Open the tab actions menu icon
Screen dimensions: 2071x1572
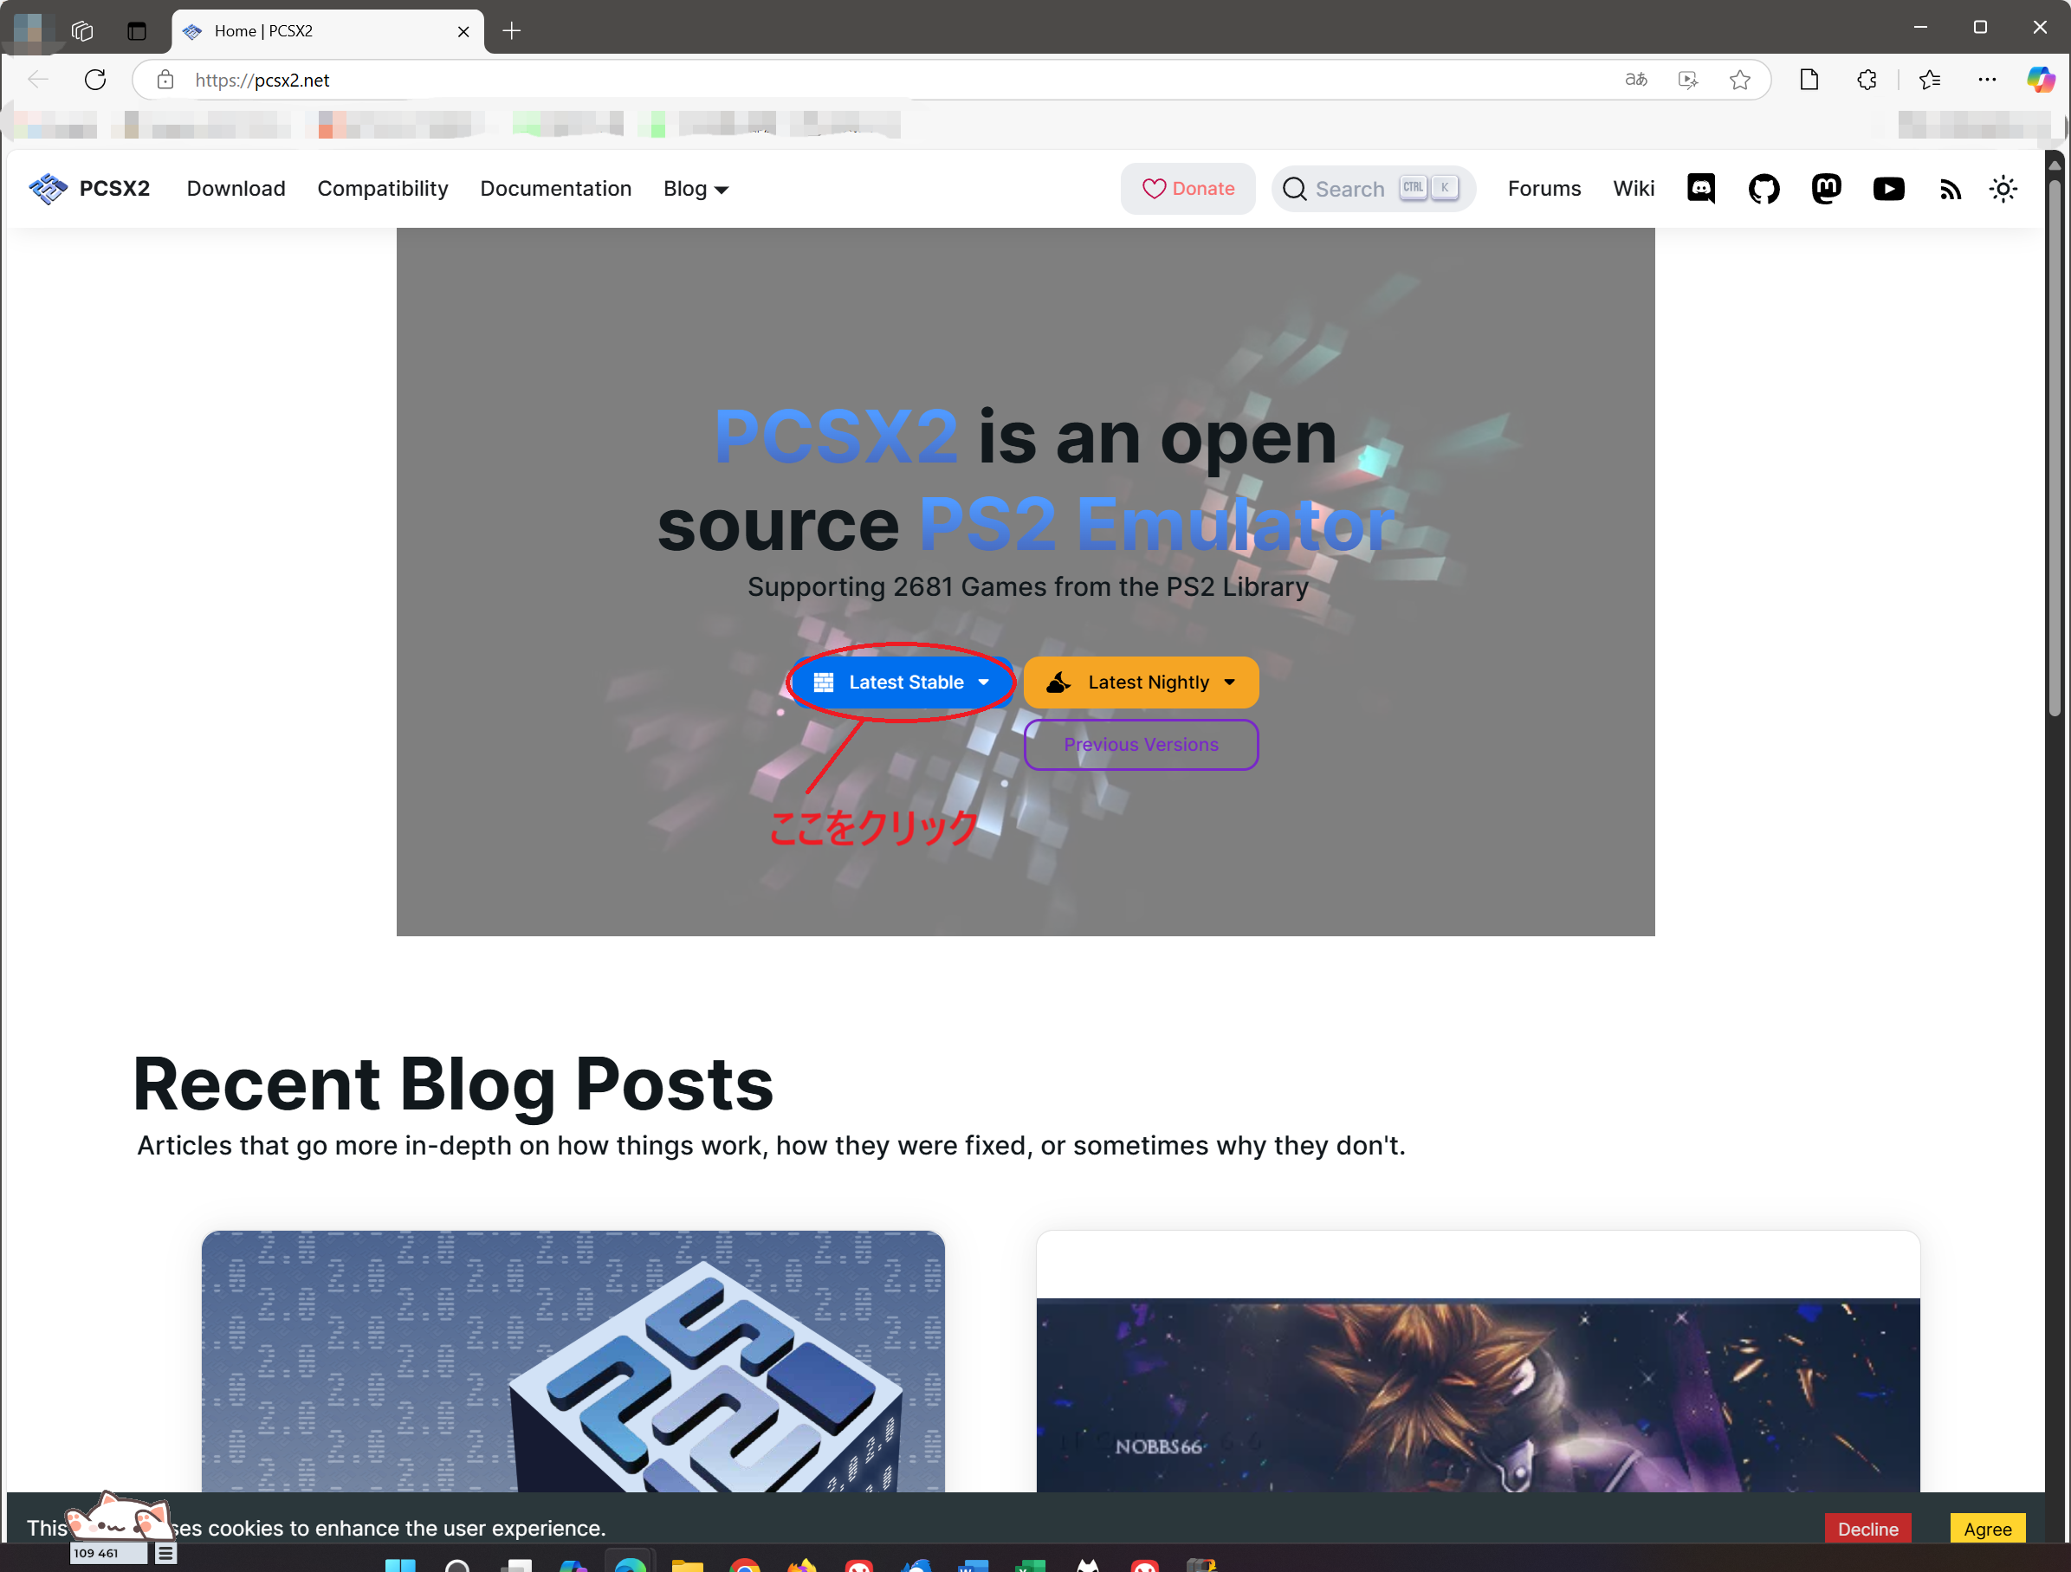137,31
